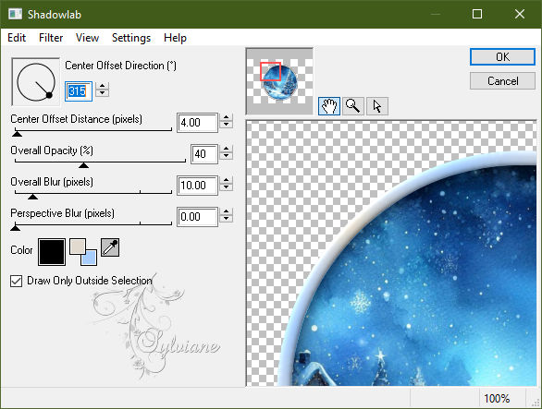Click the Overall Blur value field

click(x=197, y=186)
